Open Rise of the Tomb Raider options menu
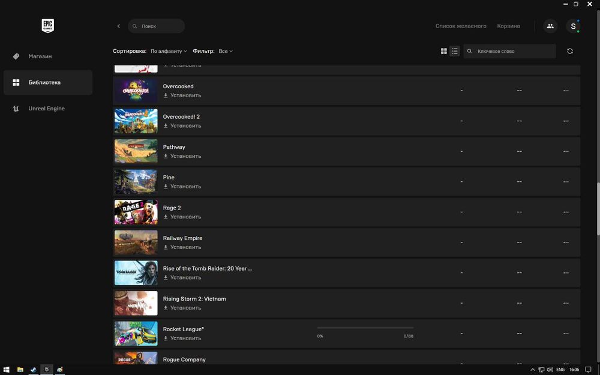 coord(566,273)
